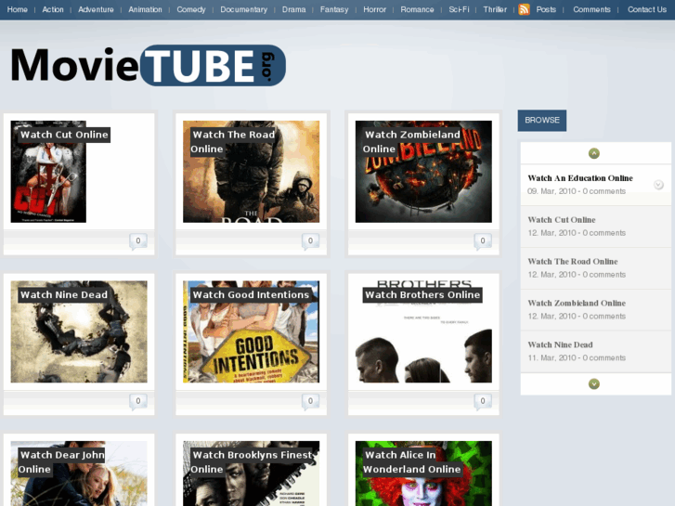
Task: Open Watch An Education Online sidebar link
Action: (580, 178)
